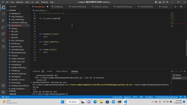
Task: Open the Explorer view in activity bar
Action: tap(3, 8)
